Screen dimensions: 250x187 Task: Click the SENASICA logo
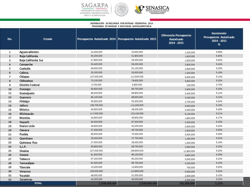click(152, 10)
